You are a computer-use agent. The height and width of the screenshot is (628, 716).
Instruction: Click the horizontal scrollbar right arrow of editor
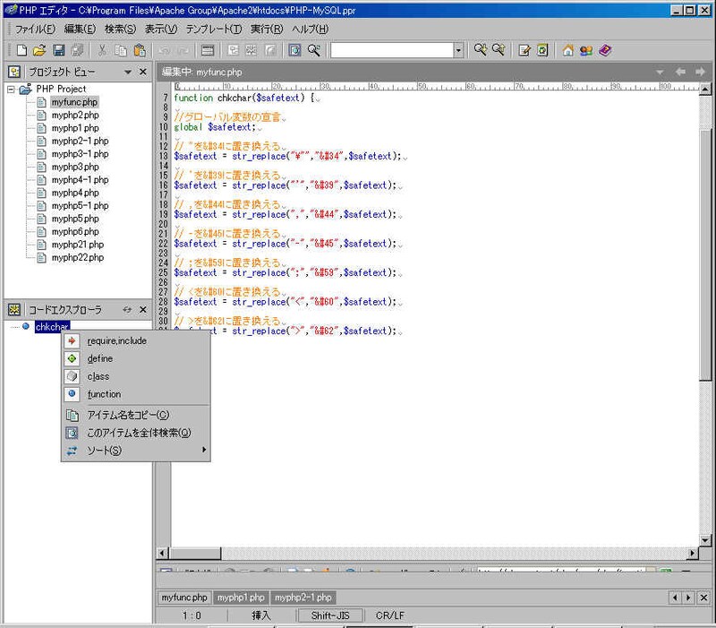pyautogui.click(x=692, y=554)
